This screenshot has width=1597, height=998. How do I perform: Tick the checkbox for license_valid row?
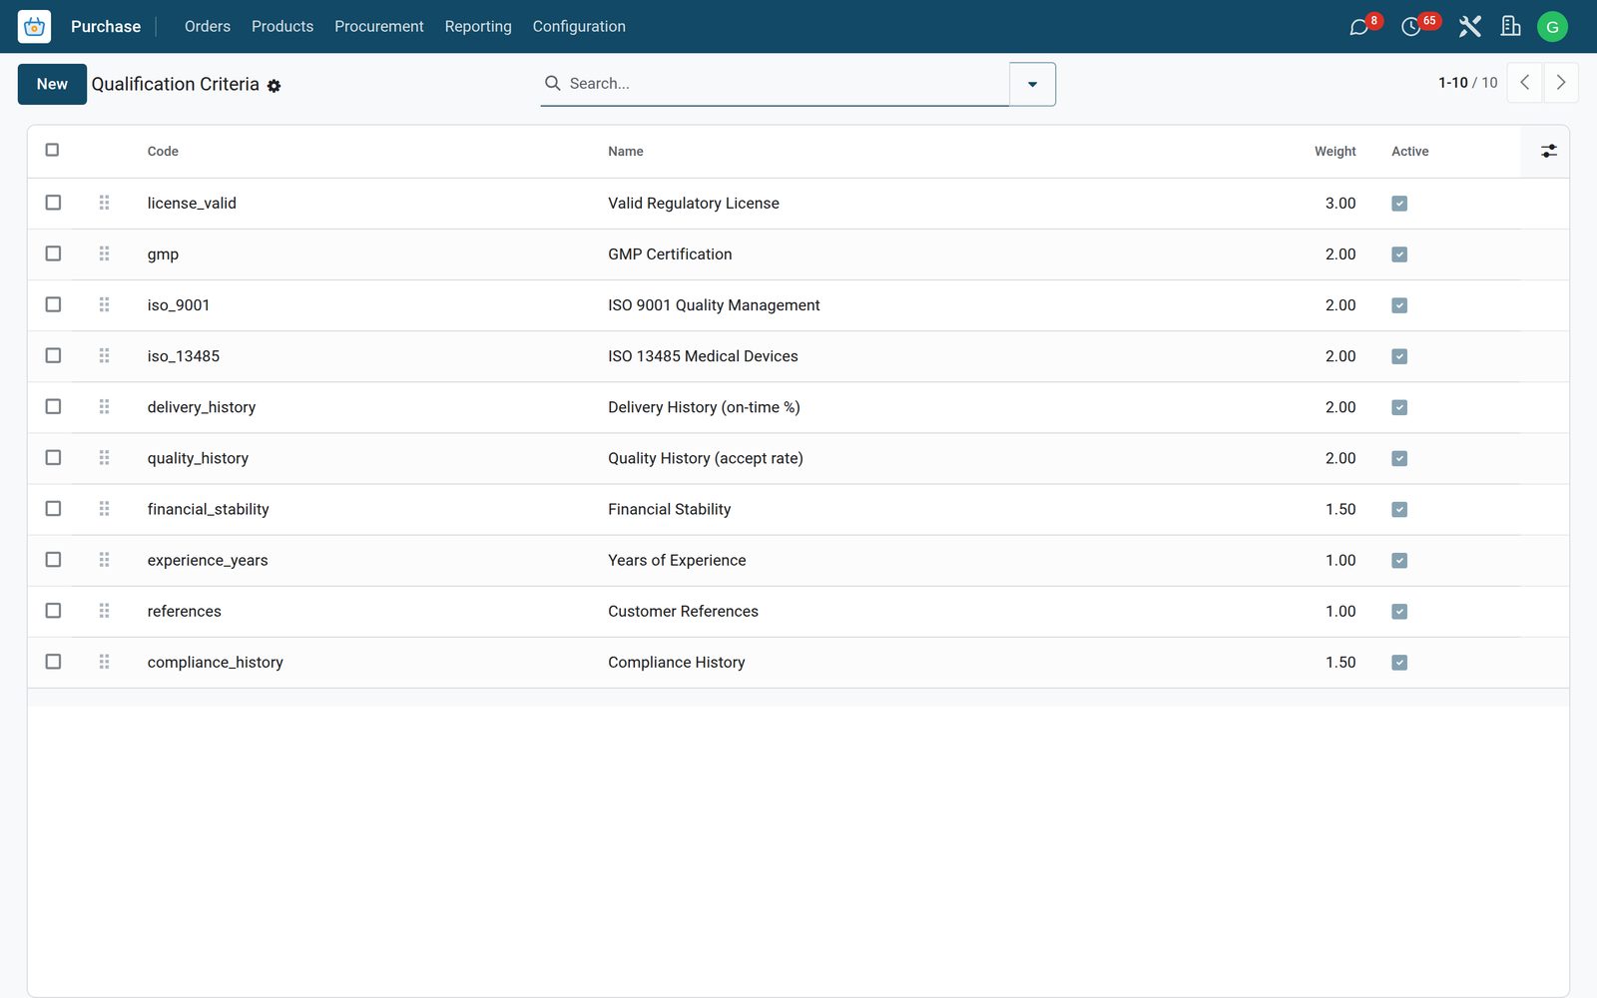[53, 203]
